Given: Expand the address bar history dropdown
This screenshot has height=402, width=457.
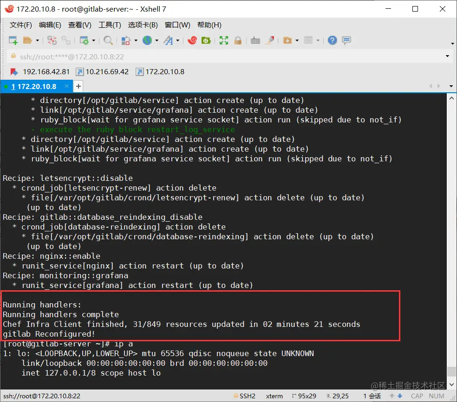Looking at the screenshot, I should tap(447, 56).
